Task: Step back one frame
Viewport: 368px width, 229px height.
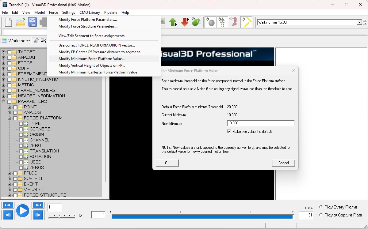Action: [8, 215]
